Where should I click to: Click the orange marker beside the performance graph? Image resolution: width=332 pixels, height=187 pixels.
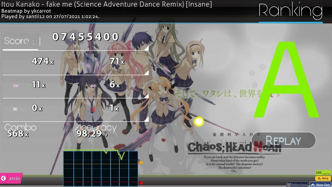141,163
